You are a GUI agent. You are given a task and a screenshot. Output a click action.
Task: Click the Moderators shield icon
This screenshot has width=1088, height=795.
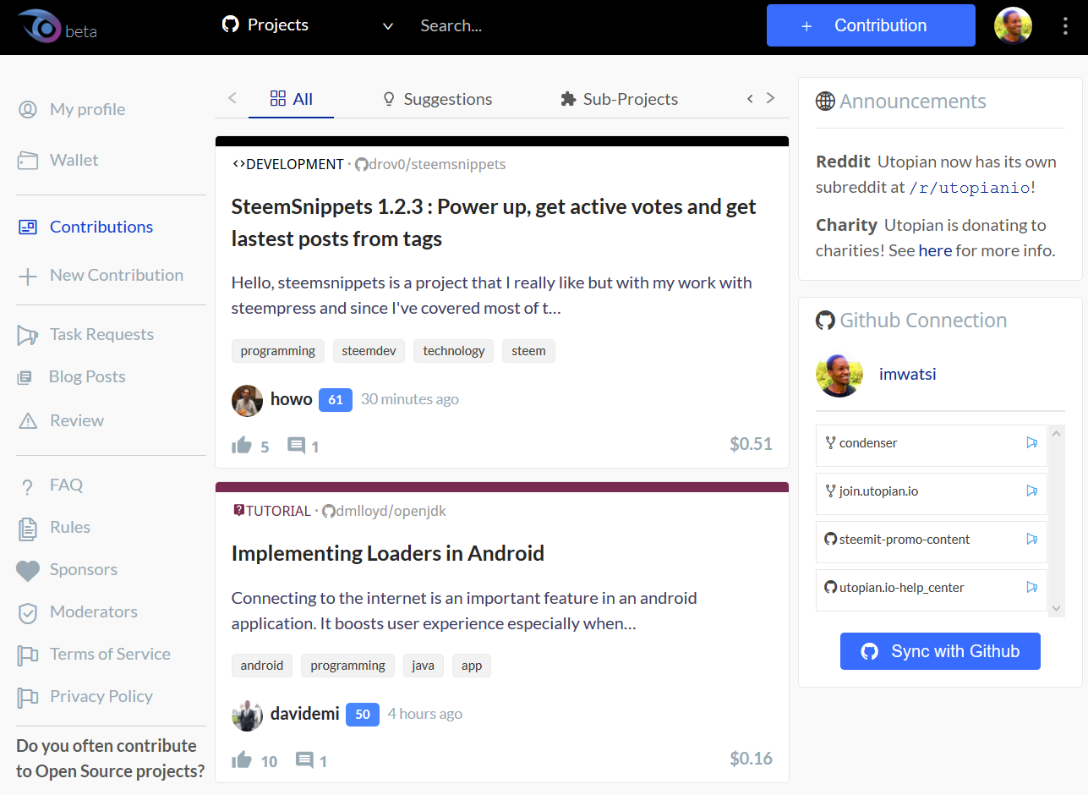[x=28, y=612]
